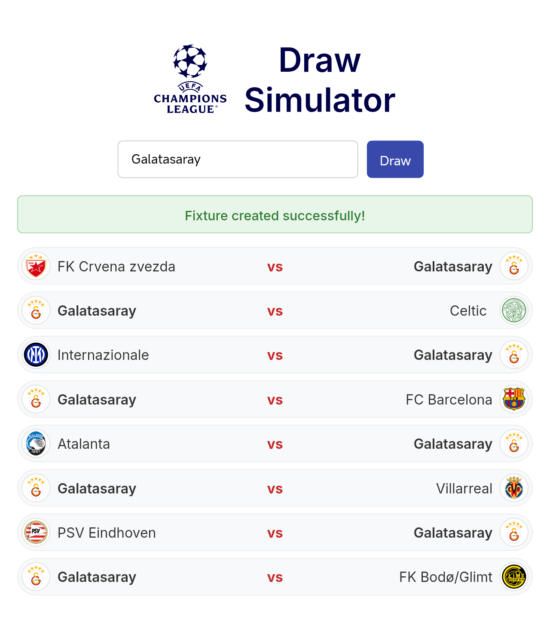Click the FK Bodø/Glimt crest
This screenshot has height=627, width=550.
tap(514, 577)
